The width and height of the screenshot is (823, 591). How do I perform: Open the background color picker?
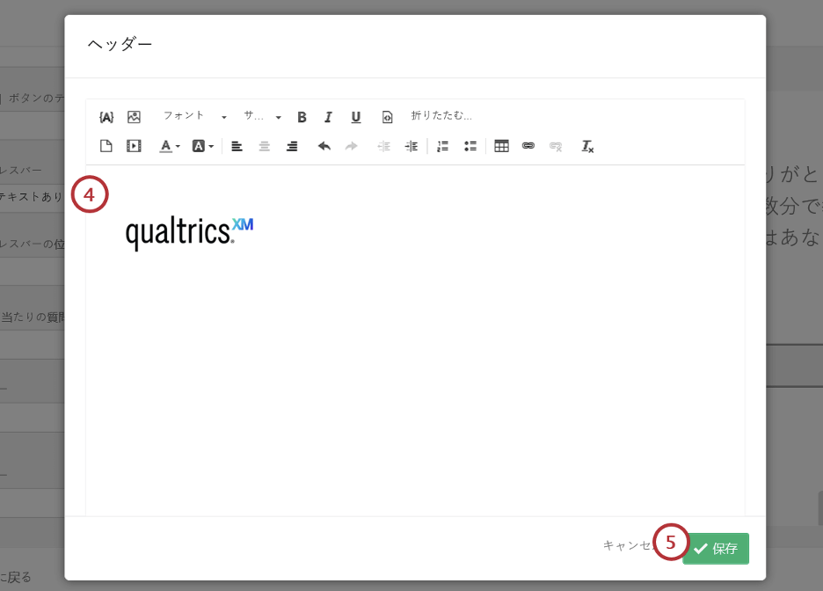click(202, 146)
